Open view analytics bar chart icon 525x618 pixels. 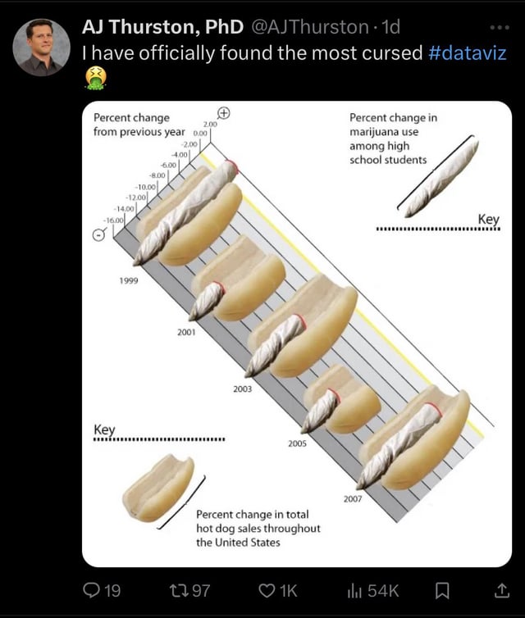(x=354, y=590)
